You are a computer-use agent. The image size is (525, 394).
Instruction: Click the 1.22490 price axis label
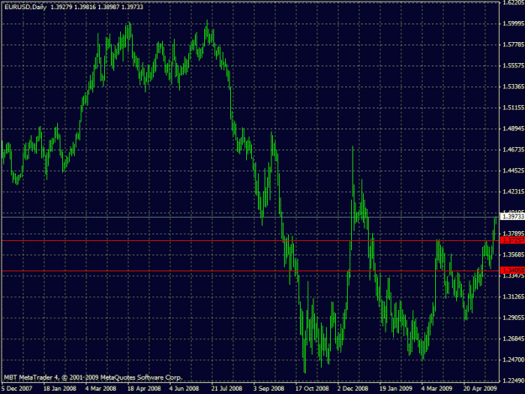513,381
